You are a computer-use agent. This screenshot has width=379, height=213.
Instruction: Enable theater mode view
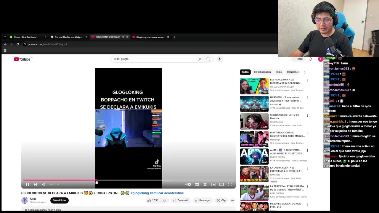click(221, 185)
